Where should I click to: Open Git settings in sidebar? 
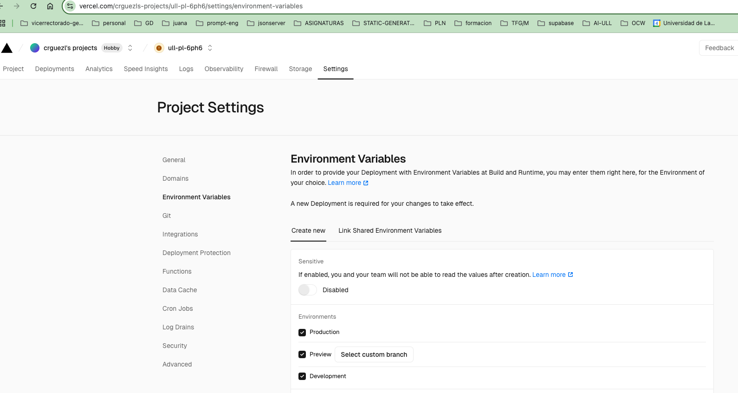click(x=167, y=216)
